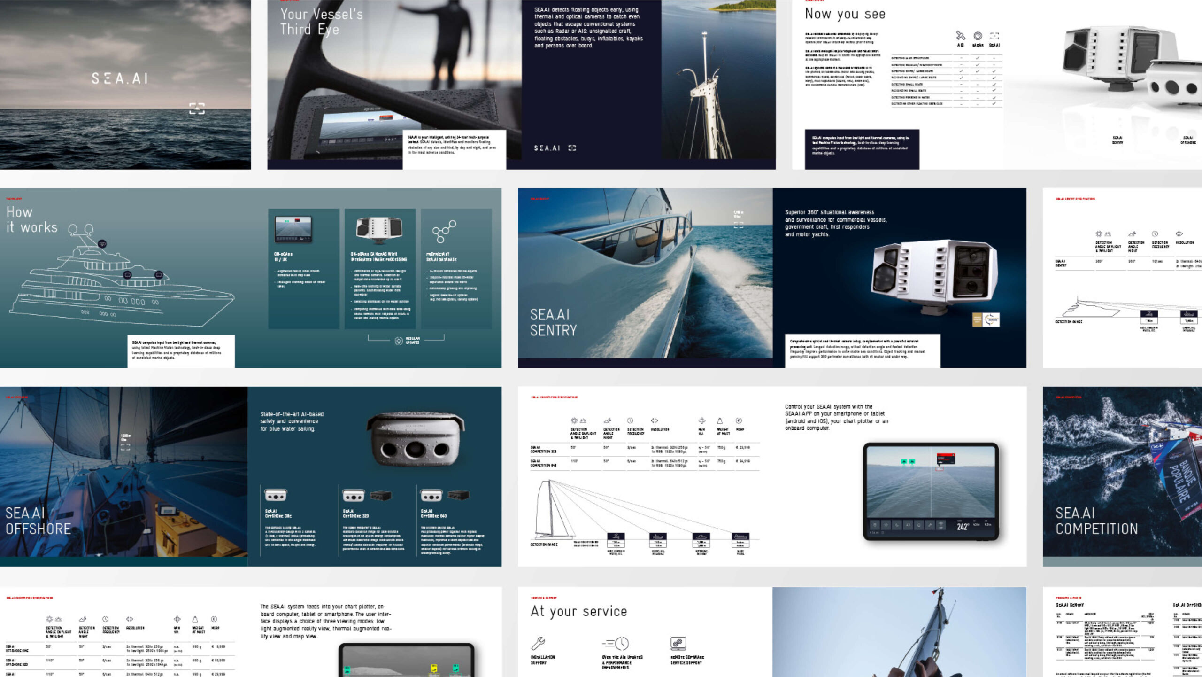Click the 'SEA.AI SENTRY' title

pyautogui.click(x=554, y=322)
